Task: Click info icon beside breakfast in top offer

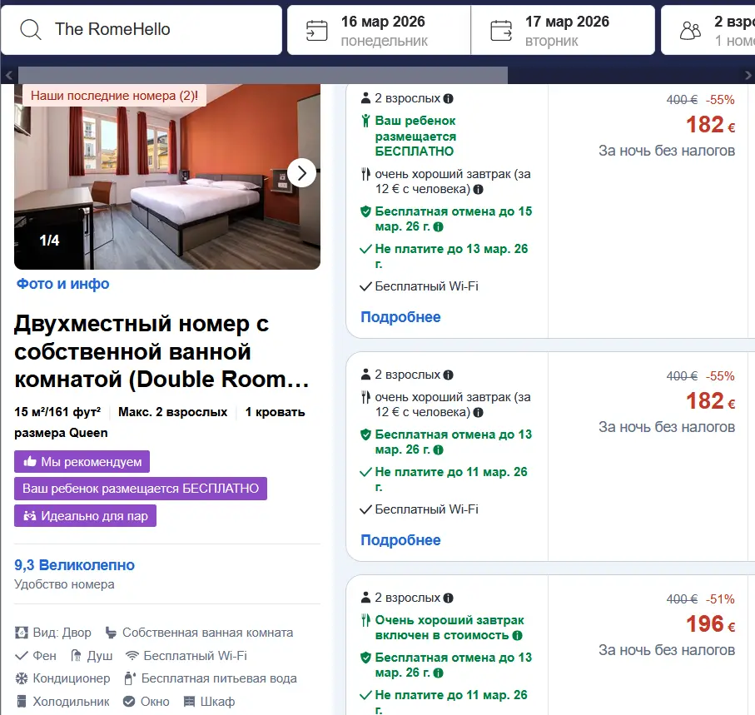Action: (479, 189)
